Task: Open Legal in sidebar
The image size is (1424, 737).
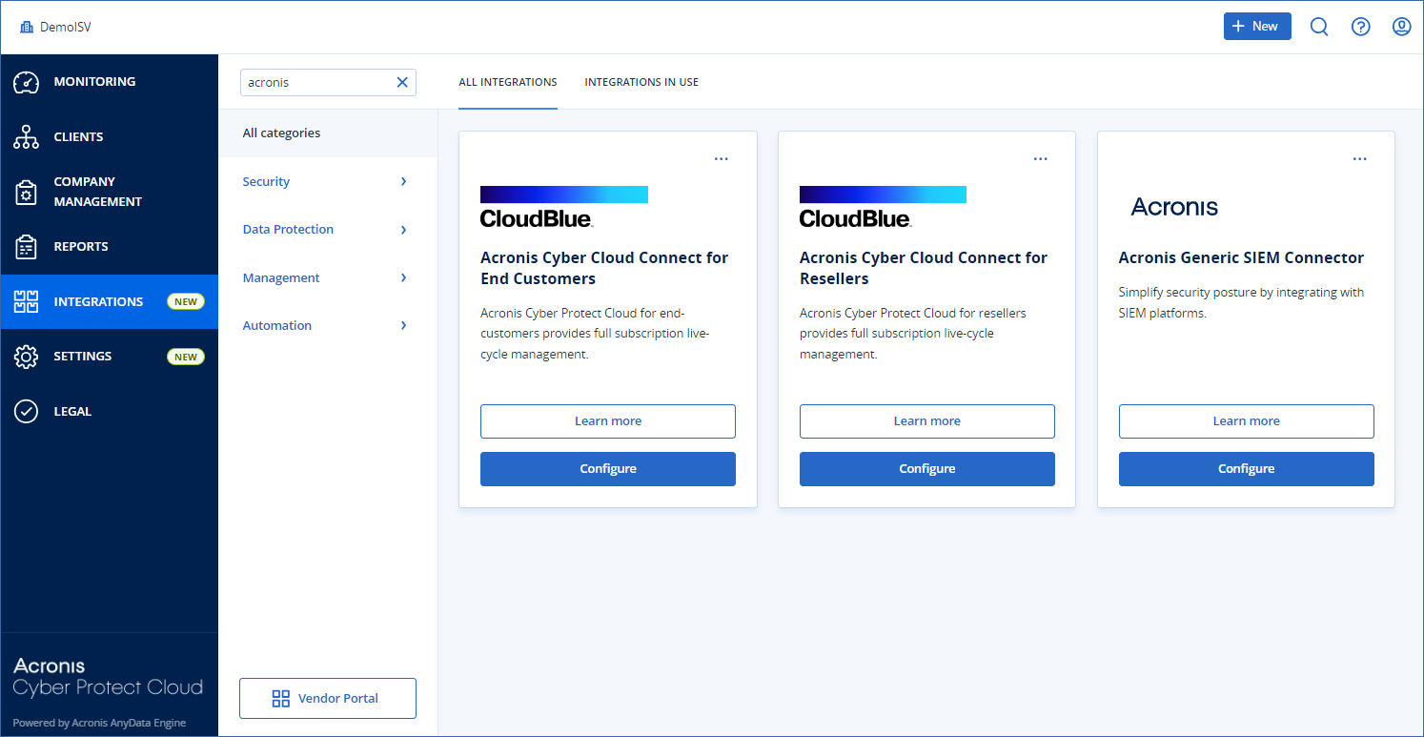Action: tap(110, 412)
